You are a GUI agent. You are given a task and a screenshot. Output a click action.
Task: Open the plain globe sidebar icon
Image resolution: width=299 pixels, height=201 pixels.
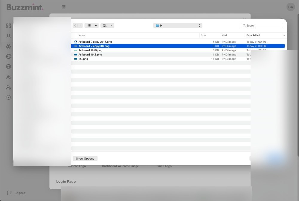[9, 67]
